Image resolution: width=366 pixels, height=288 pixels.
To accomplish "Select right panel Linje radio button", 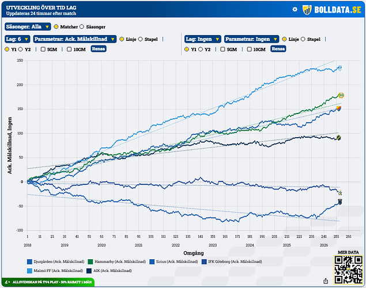I will (x=284, y=39).
